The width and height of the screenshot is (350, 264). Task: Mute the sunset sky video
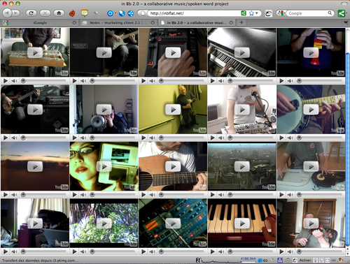(x=14, y=195)
